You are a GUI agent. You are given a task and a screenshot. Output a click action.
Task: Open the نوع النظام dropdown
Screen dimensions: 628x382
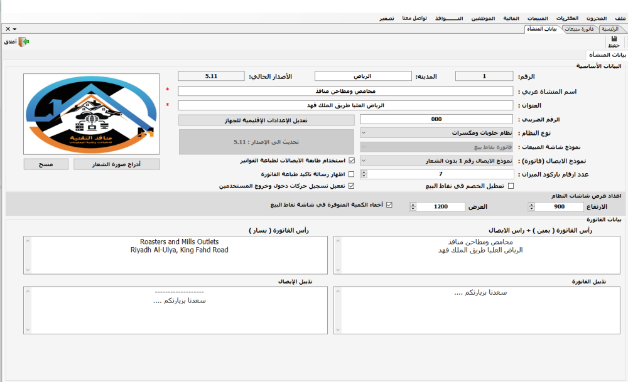[365, 133]
